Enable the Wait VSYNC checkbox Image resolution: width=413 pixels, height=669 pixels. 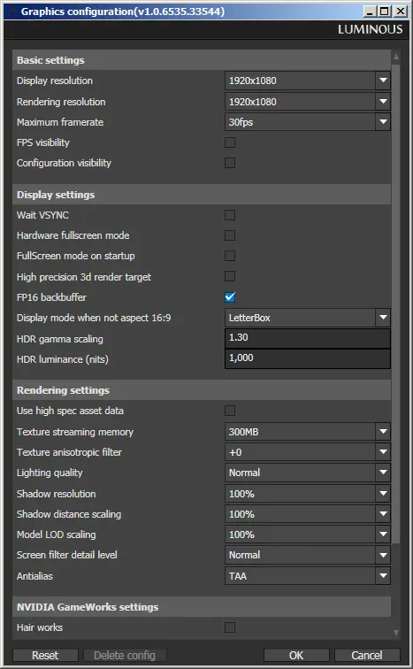230,215
